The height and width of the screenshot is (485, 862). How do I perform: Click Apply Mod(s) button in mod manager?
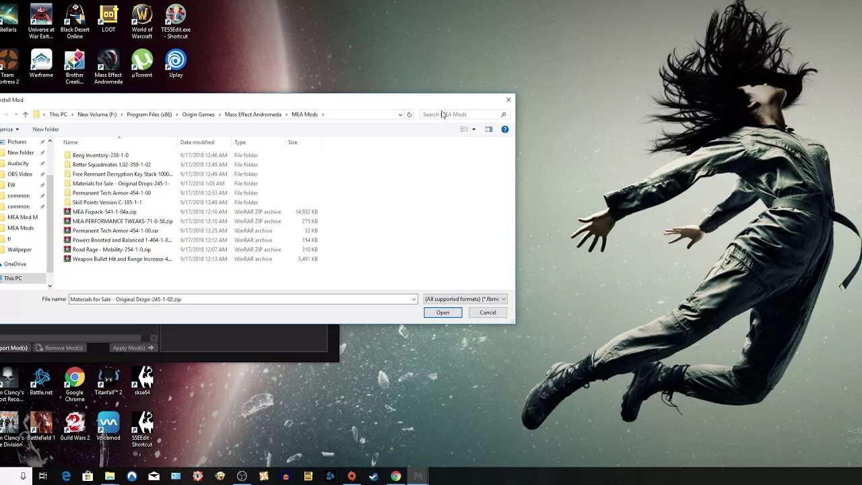133,348
